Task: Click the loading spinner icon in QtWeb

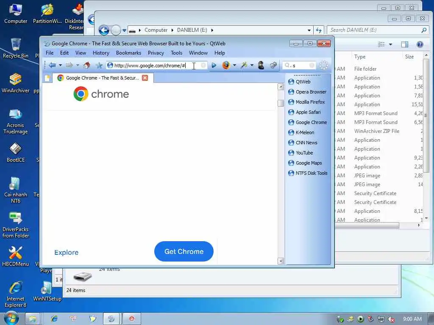Action: pyautogui.click(x=323, y=65)
